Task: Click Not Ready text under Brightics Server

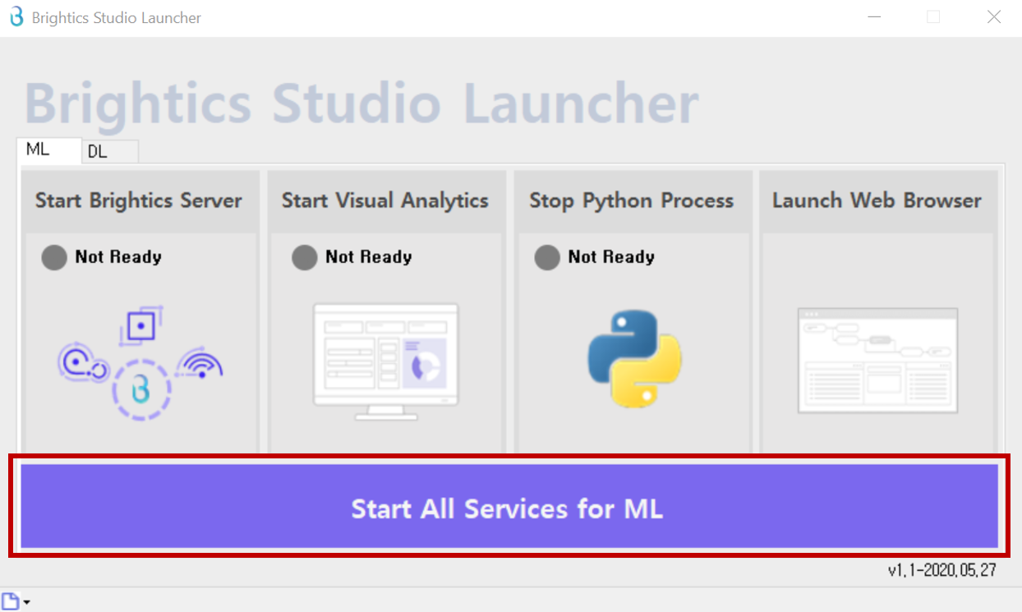Action: [x=118, y=257]
